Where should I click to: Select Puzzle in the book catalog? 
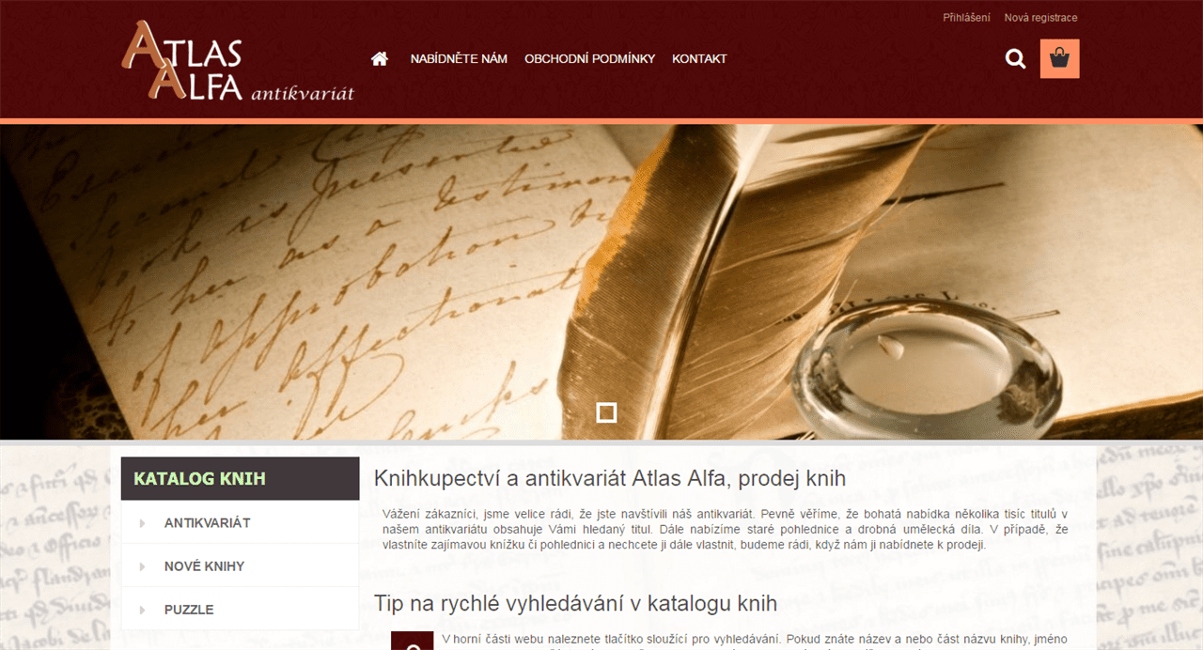point(189,610)
